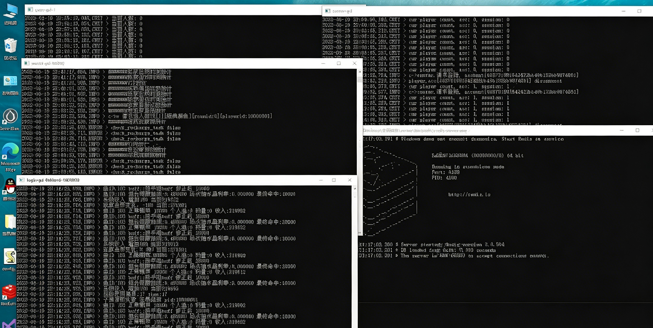This screenshot has height=328, width=653.
Task: Open title-bar icon menu of fish ID console
Action: pyautogui.click(x=22, y=180)
